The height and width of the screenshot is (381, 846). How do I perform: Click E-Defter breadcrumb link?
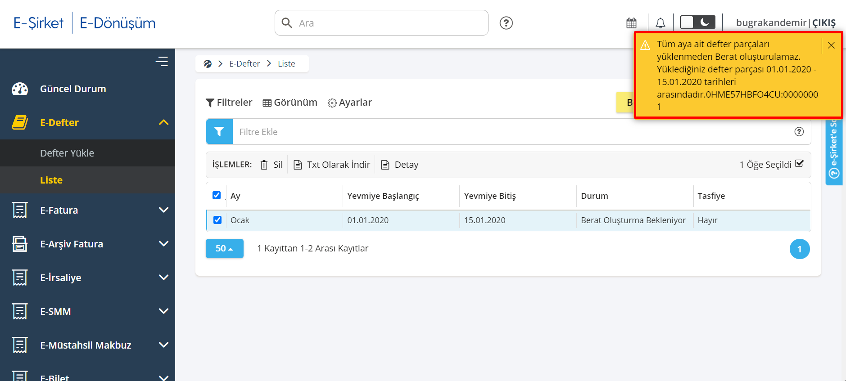tap(244, 64)
